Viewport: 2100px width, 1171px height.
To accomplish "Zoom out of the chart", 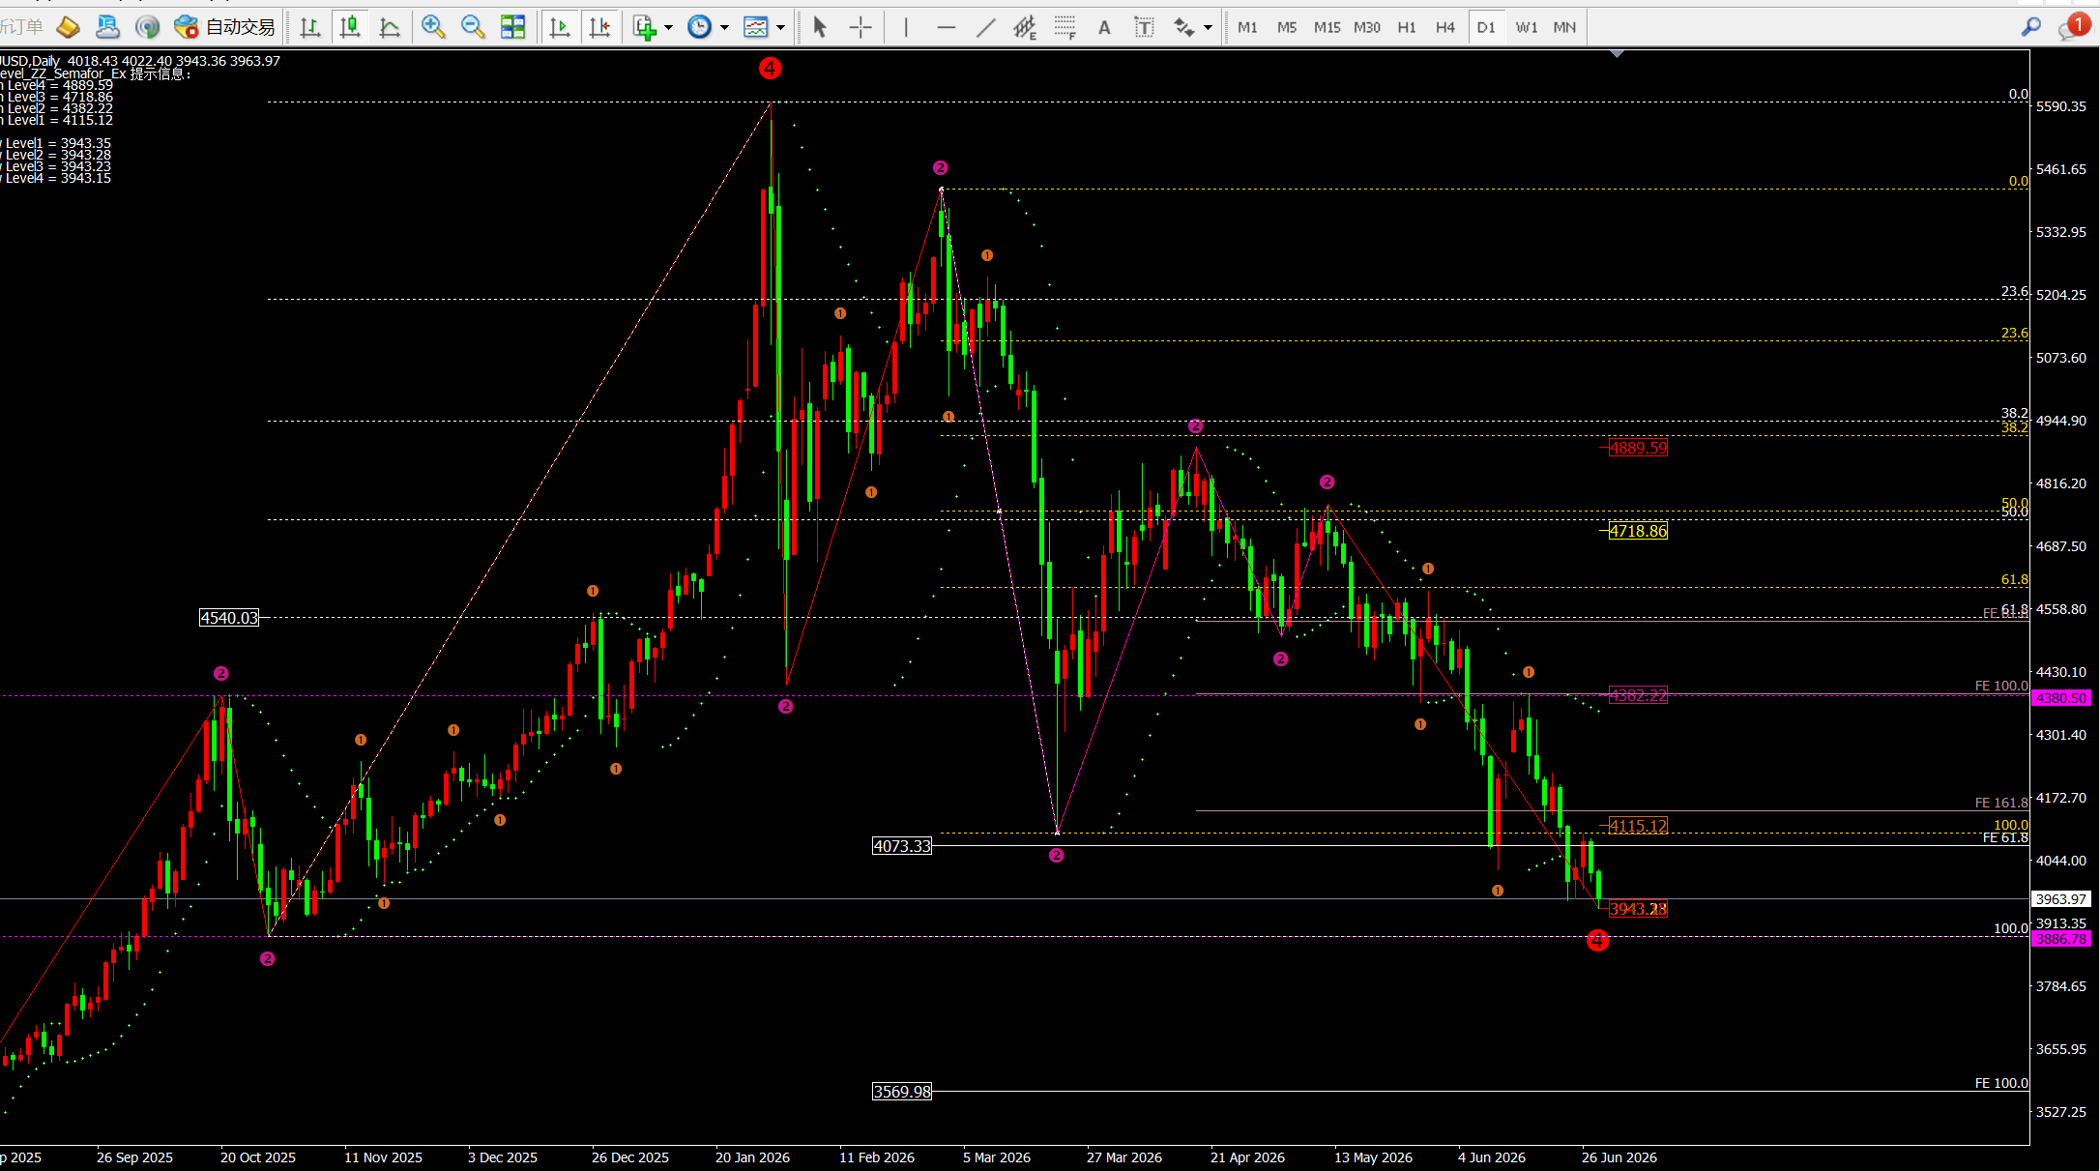I will 473,27.
